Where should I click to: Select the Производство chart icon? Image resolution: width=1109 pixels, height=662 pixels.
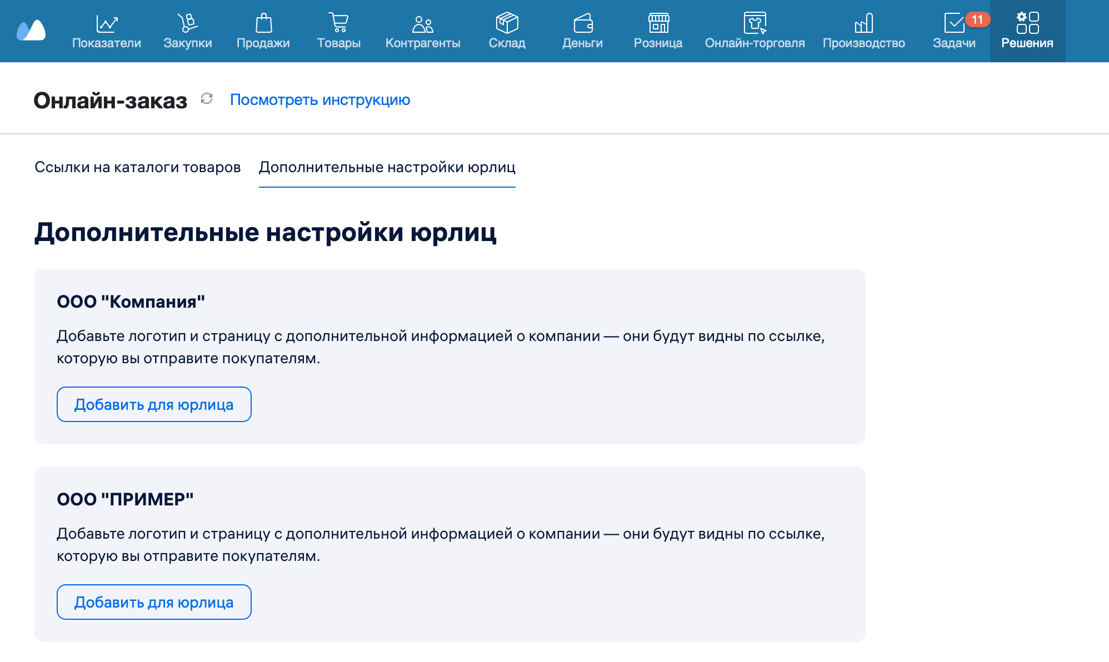pyautogui.click(x=864, y=22)
